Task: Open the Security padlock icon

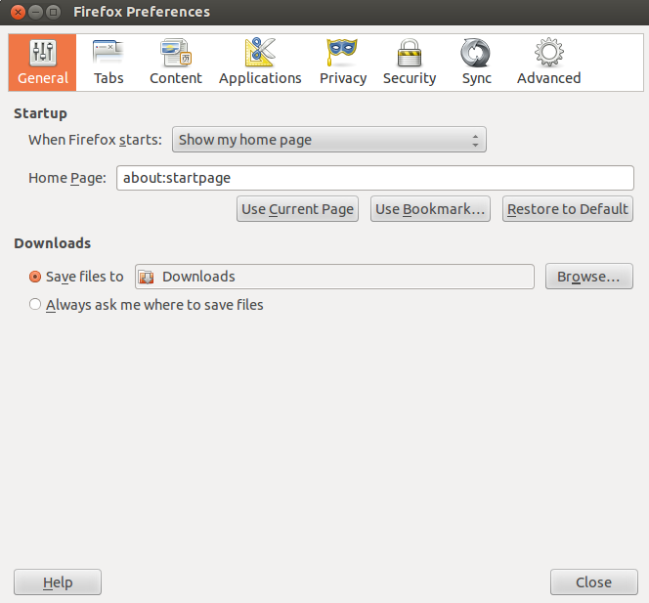Action: point(410,53)
